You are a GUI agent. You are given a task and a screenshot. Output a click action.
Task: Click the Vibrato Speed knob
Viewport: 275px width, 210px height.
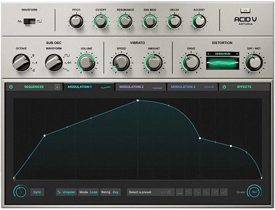(121, 63)
